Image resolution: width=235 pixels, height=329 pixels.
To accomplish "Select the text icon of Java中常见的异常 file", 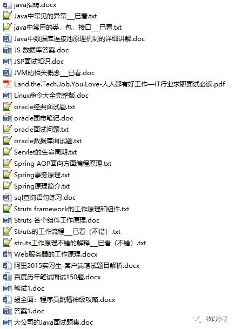I will click(8, 16).
